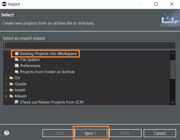This screenshot has height=140, width=180.
Task: Click the wizard list scroll-down arrow
Action: pos(173,102)
